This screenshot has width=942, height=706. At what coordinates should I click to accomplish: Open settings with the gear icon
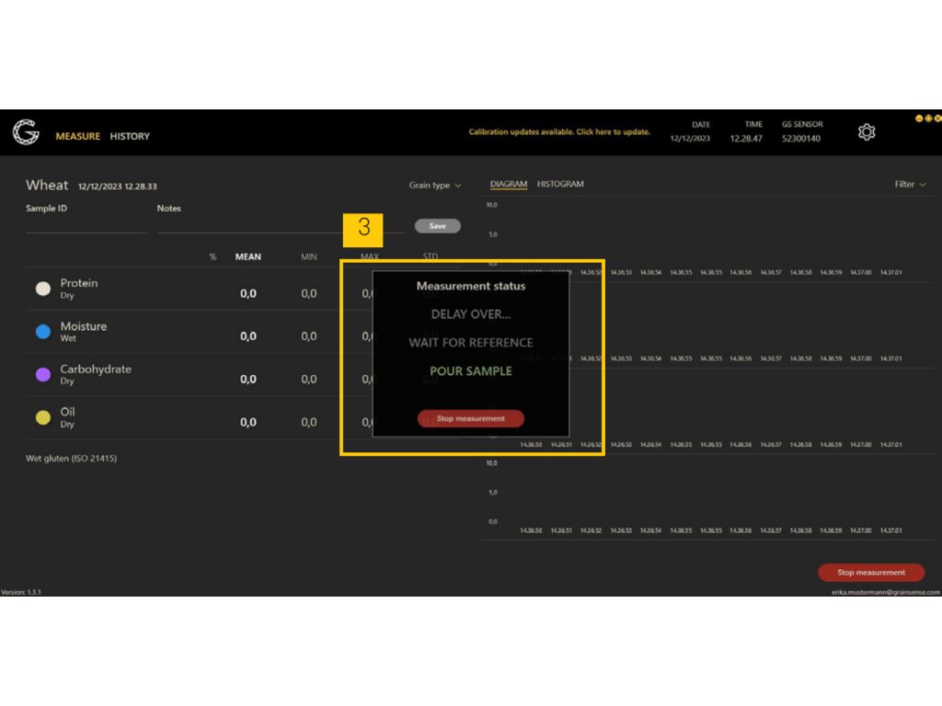click(x=866, y=132)
